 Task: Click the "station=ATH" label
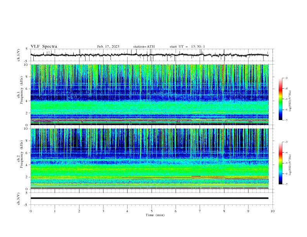coord(144,46)
